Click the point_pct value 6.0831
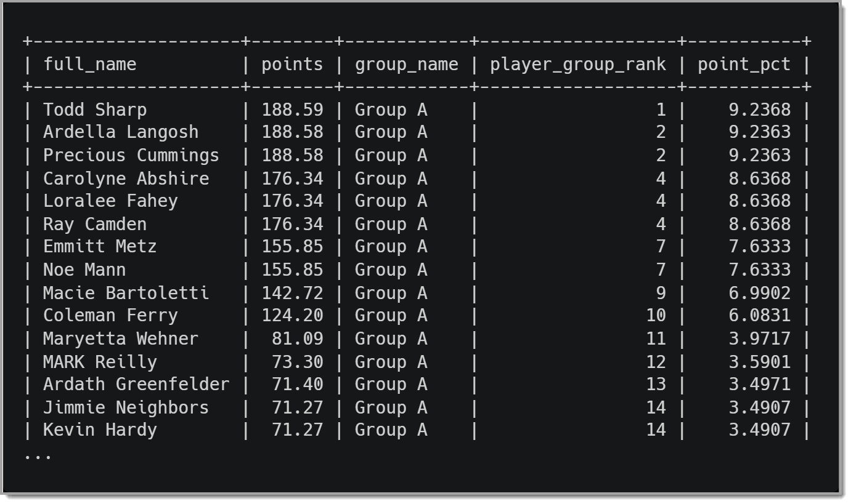 coord(759,316)
